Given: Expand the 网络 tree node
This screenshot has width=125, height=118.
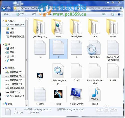Looking at the screenshot, I should (x=3, y=104).
